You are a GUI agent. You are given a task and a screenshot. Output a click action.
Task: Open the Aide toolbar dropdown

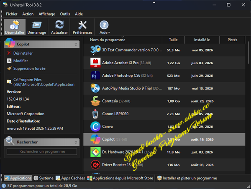(x=105, y=27)
